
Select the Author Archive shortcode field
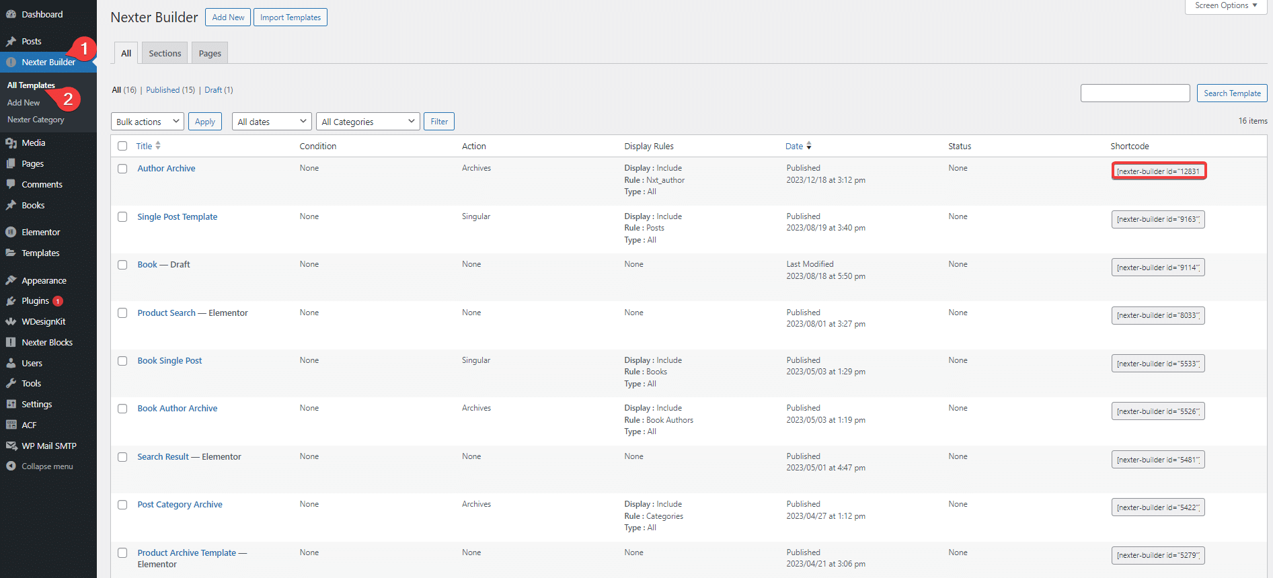click(1159, 171)
